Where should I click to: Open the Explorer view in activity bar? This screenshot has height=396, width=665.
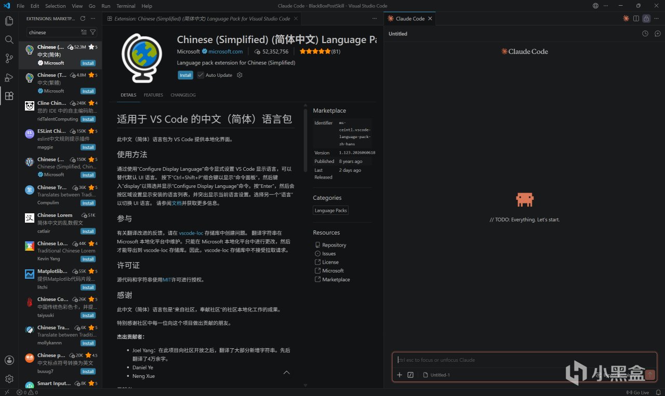click(9, 21)
